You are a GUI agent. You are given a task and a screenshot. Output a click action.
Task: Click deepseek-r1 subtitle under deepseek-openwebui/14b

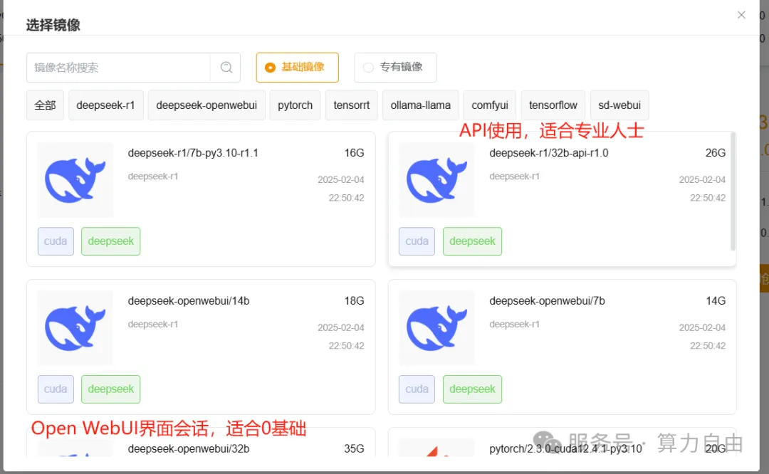153,324
